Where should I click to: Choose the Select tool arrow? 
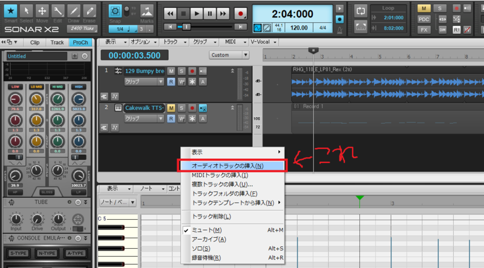26,11
